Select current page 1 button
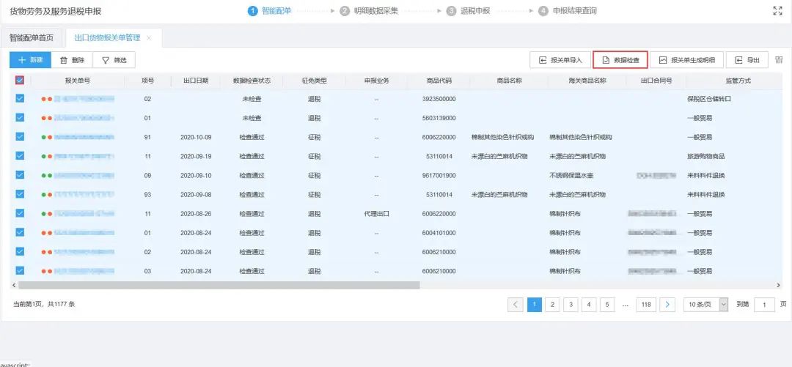This screenshot has height=367, width=792. (535, 305)
